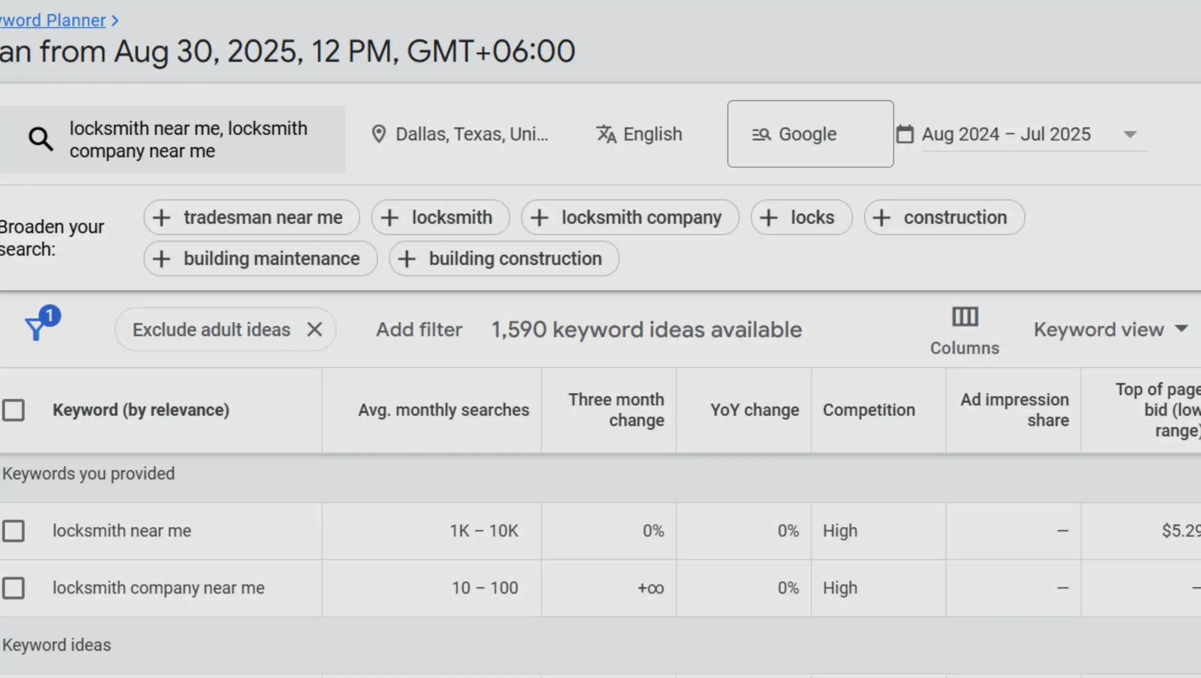This screenshot has width=1201, height=678.
Task: Click the Columns icon to modify columns
Action: point(964,317)
